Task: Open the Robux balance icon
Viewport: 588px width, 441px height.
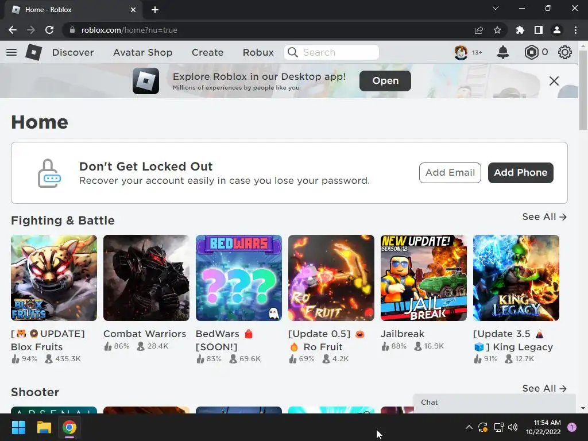Action: 531,52
